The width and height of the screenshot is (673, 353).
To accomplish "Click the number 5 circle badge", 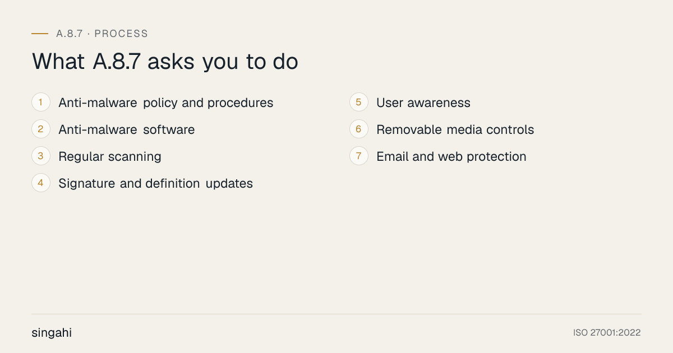I will tap(359, 103).
